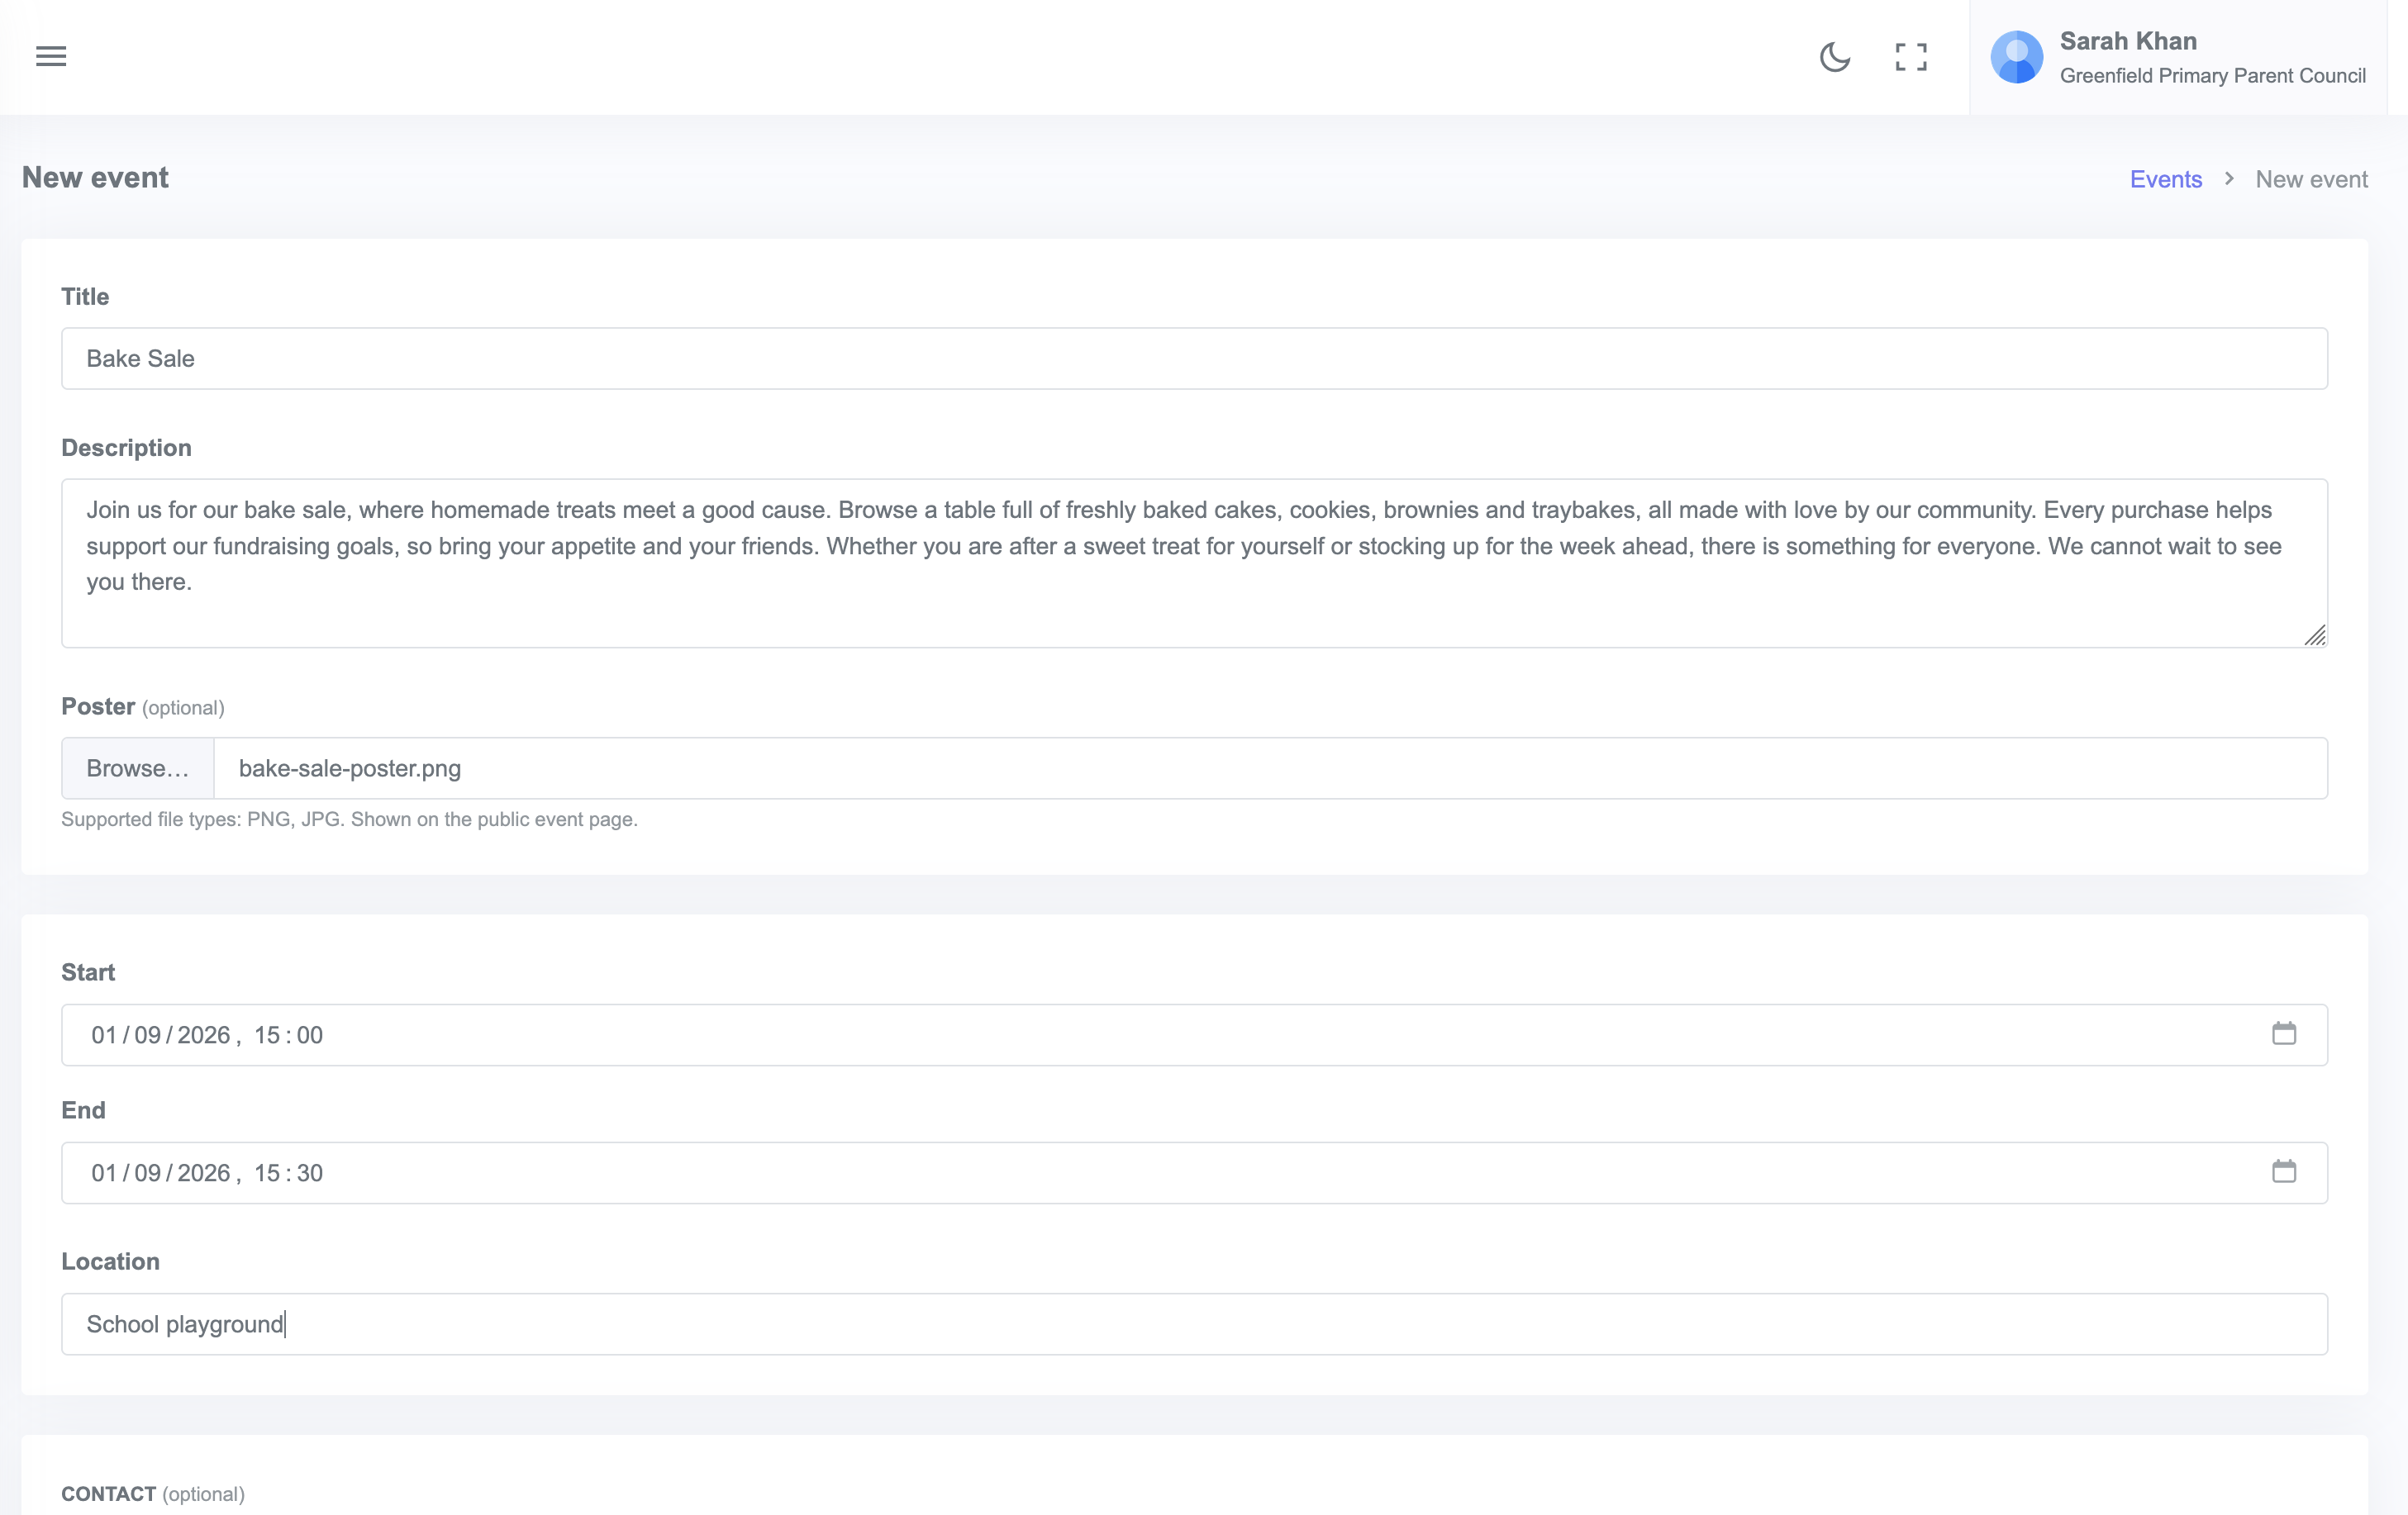The image size is (2408, 1515).
Task: Go to Events breadcrumb link
Action: pyautogui.click(x=2165, y=179)
